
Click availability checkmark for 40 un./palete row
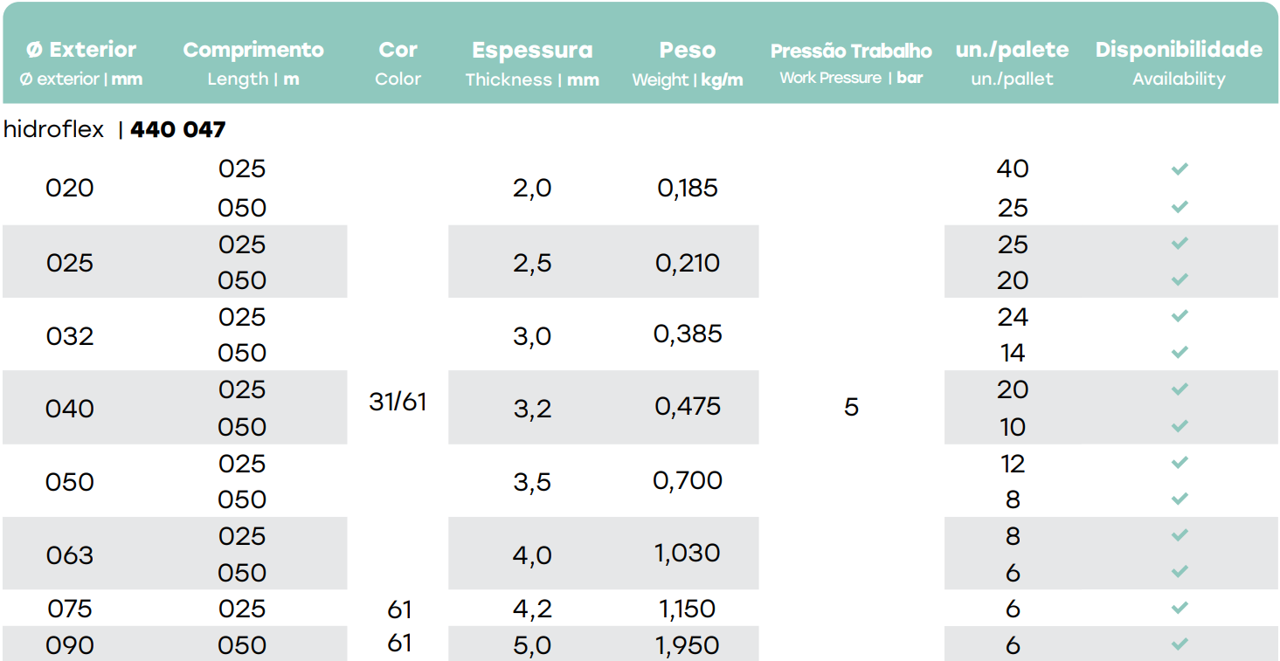pos(1180,169)
